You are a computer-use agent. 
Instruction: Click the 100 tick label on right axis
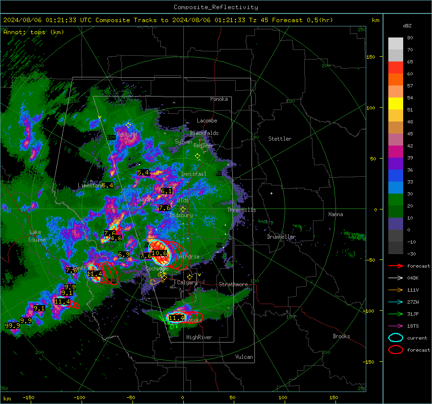point(371,108)
